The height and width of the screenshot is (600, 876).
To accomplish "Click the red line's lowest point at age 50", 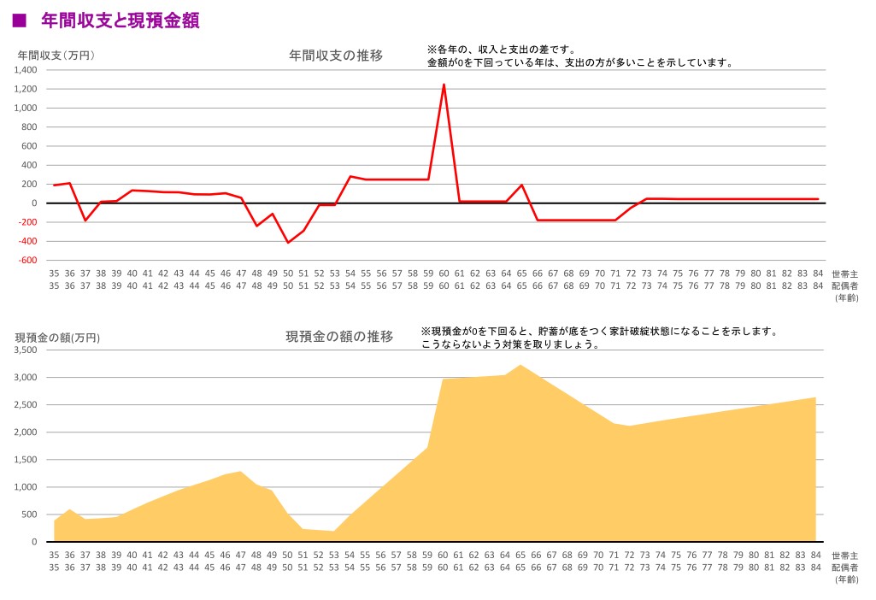I will 288,243.
